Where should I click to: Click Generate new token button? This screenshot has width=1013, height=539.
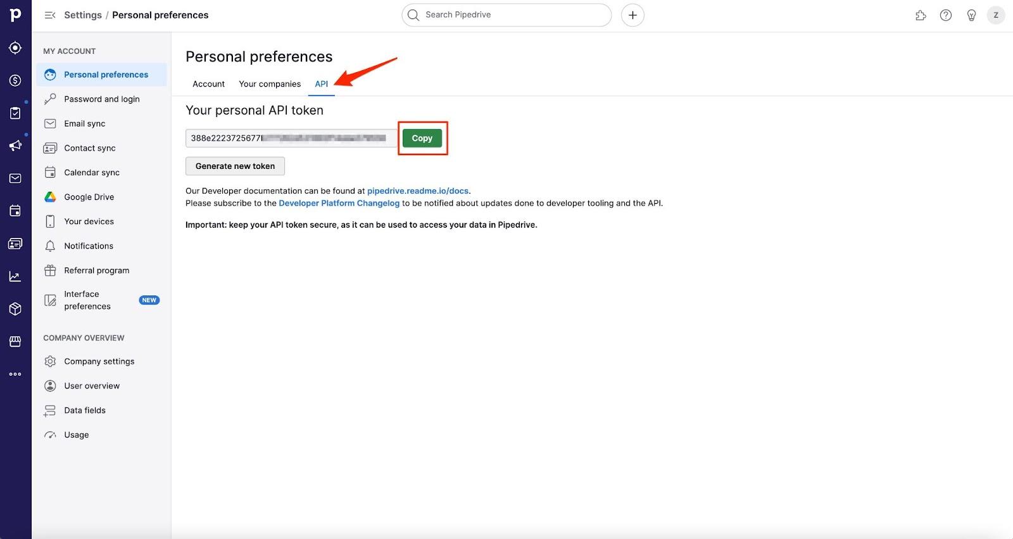click(235, 166)
